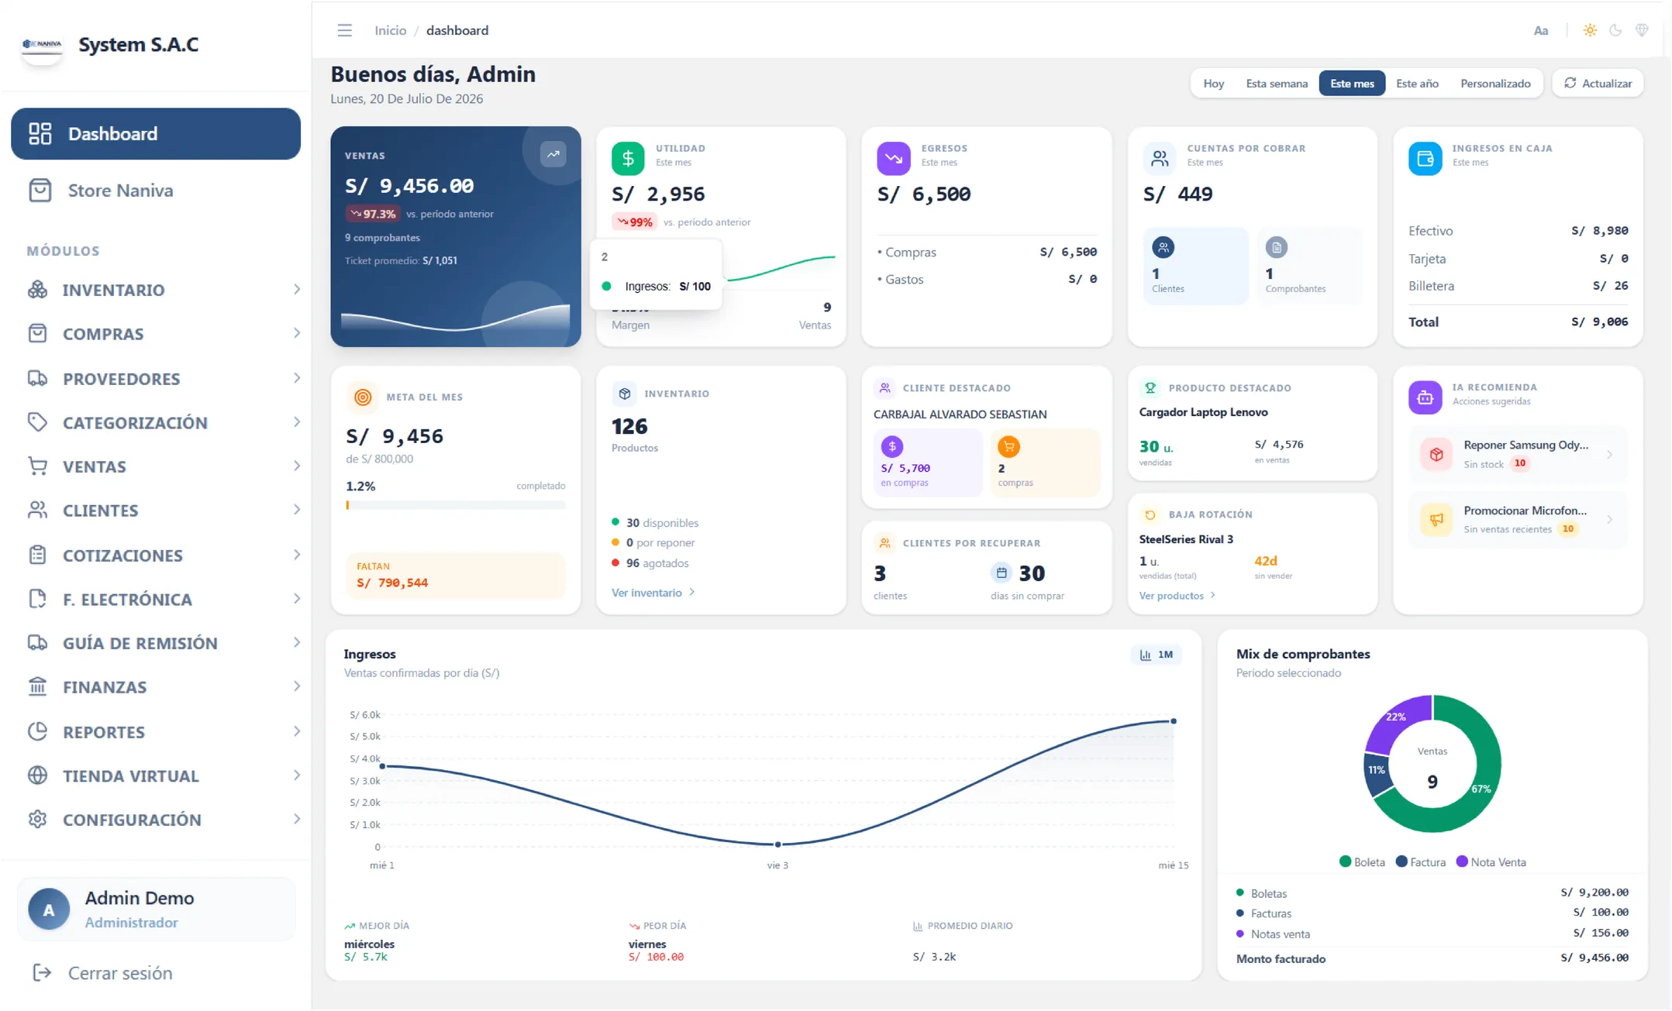Click the green dollar Utilidad icon
The height and width of the screenshot is (1011, 1672).
click(628, 158)
